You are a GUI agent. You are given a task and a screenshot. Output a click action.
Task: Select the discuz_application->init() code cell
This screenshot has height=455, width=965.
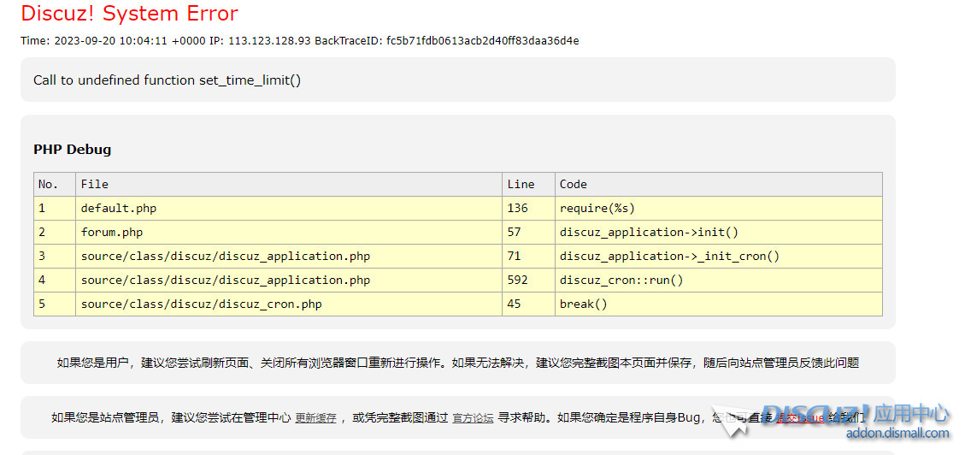tap(718, 232)
